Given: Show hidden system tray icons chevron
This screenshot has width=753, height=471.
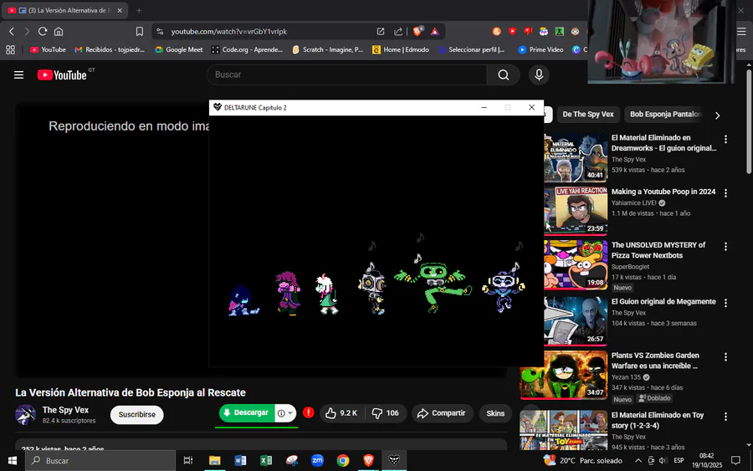Looking at the screenshot, I should (x=638, y=461).
